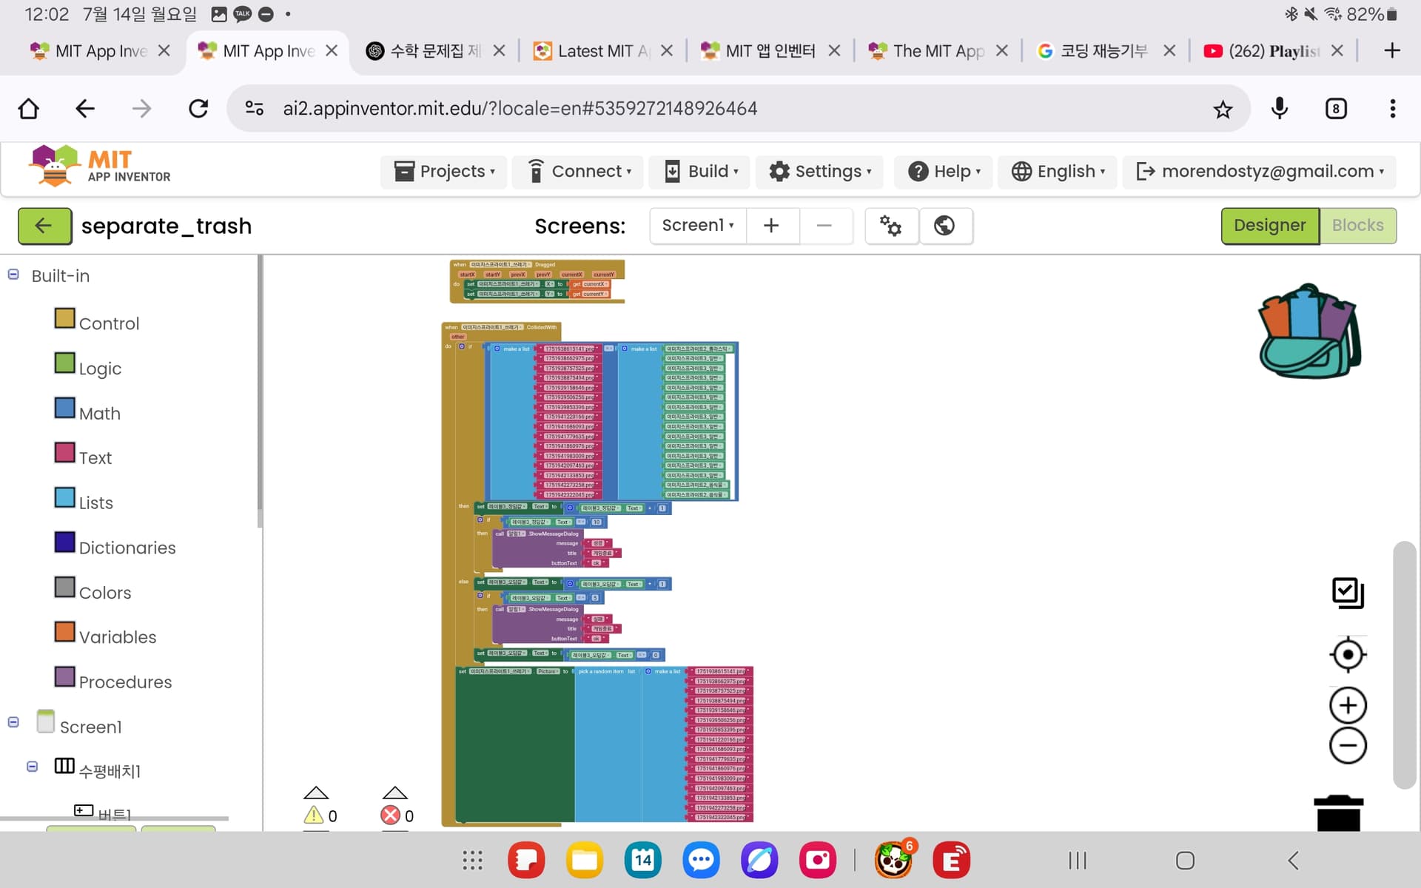Switch to Blocks view
This screenshot has width=1421, height=888.
click(x=1357, y=225)
